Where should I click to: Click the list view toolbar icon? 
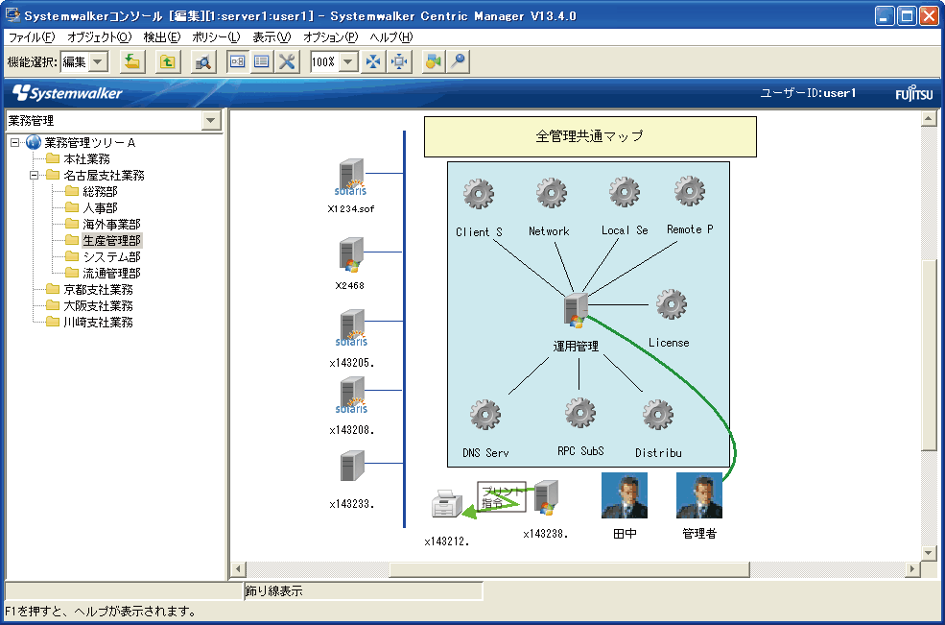point(262,62)
